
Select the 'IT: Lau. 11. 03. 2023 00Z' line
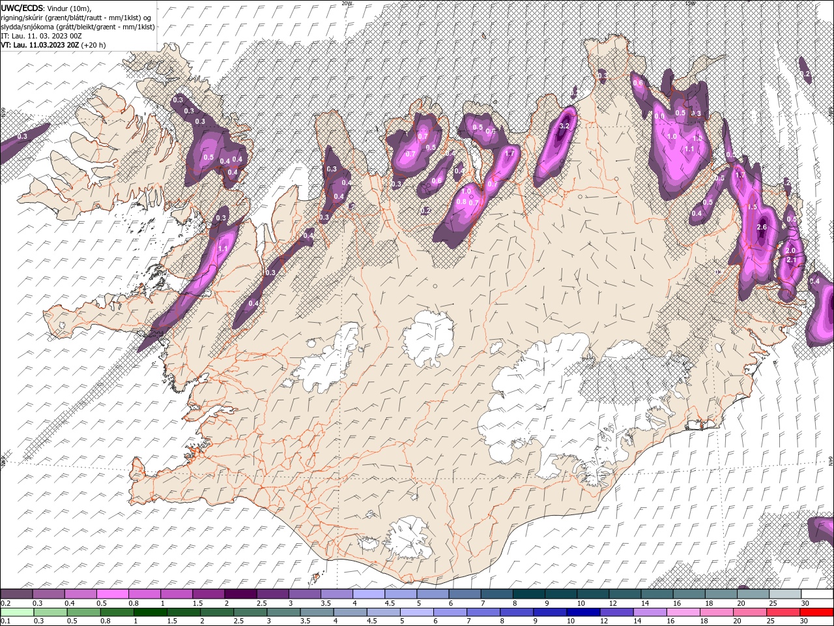tap(41, 36)
